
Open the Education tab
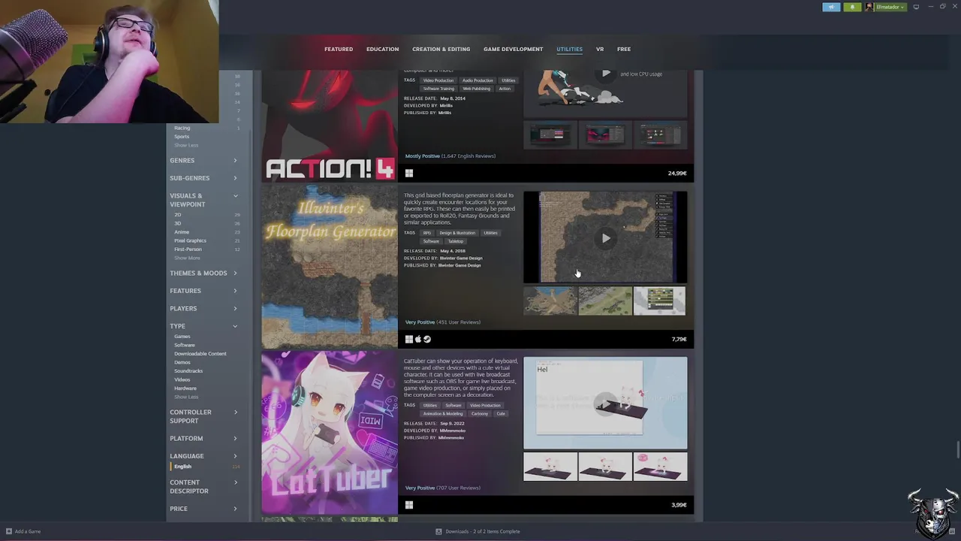[382, 49]
